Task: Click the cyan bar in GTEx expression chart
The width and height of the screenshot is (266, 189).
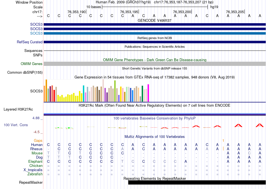Action: coord(83,94)
